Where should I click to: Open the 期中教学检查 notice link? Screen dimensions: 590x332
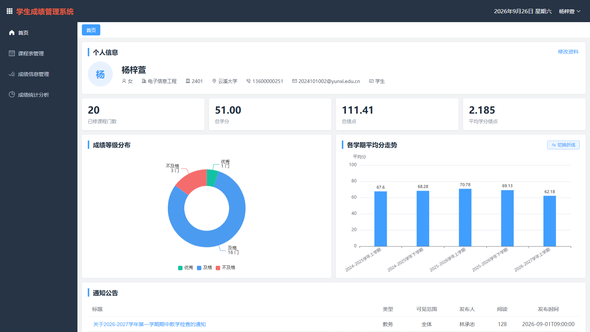click(x=149, y=324)
